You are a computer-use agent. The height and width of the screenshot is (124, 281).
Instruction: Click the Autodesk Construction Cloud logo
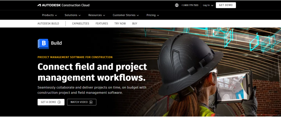(63, 5)
